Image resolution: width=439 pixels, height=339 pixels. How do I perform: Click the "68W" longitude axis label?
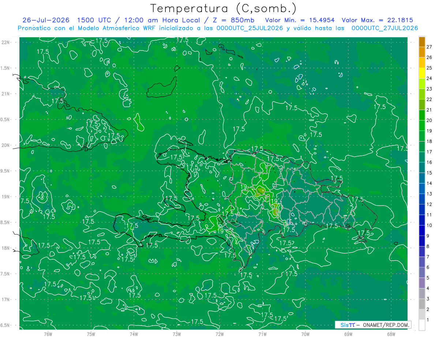point(391,334)
